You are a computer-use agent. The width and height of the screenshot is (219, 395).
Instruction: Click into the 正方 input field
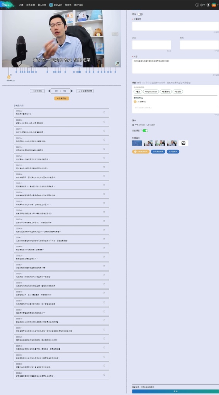click(x=152, y=45)
